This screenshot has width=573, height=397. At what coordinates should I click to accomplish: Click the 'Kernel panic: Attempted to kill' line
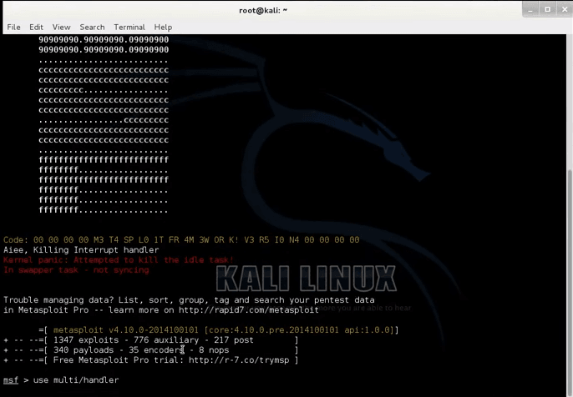coord(118,260)
